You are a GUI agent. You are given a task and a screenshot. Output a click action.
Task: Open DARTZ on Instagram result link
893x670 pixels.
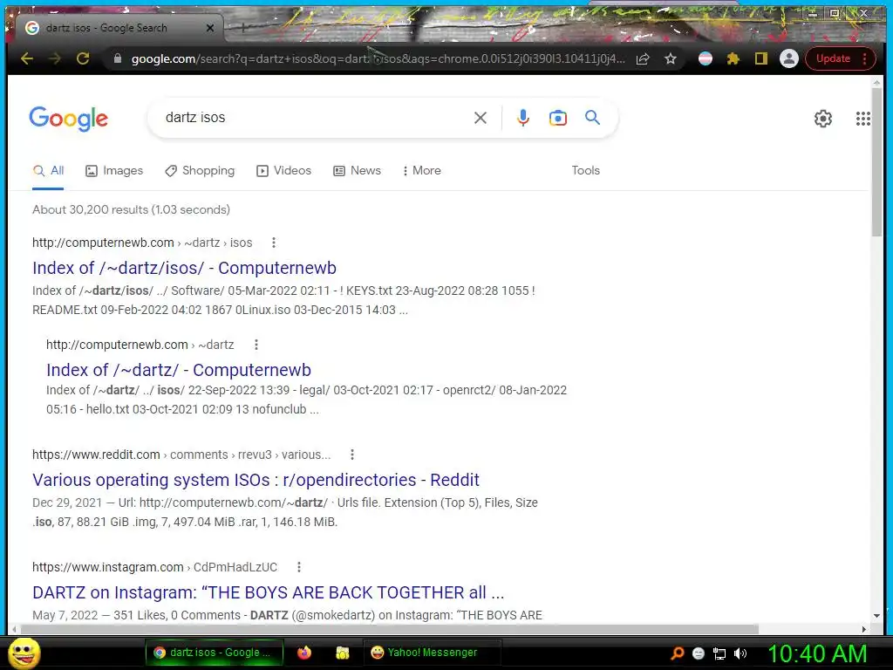point(269,592)
